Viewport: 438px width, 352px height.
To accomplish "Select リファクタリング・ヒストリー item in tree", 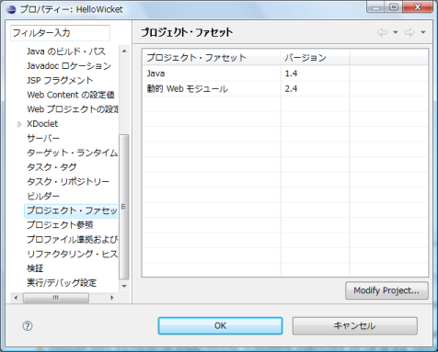I will click(72, 254).
